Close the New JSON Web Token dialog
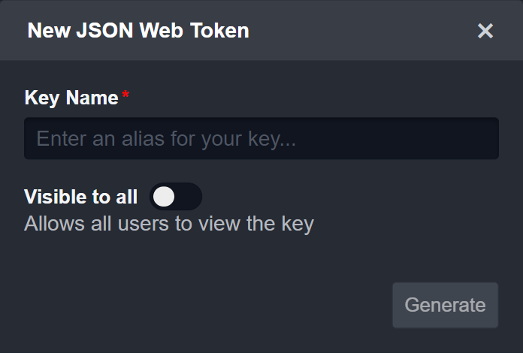523x353 pixels. pyautogui.click(x=485, y=31)
